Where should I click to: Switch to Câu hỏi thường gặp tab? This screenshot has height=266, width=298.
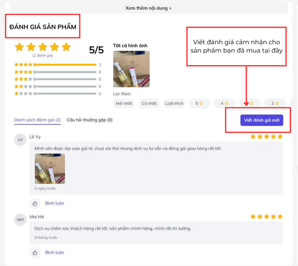[89, 120]
